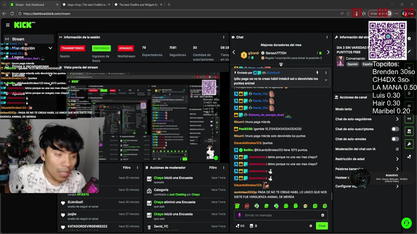417x234 pixels.
Task: Click sonimbecil332p username in chat
Action: (246, 192)
